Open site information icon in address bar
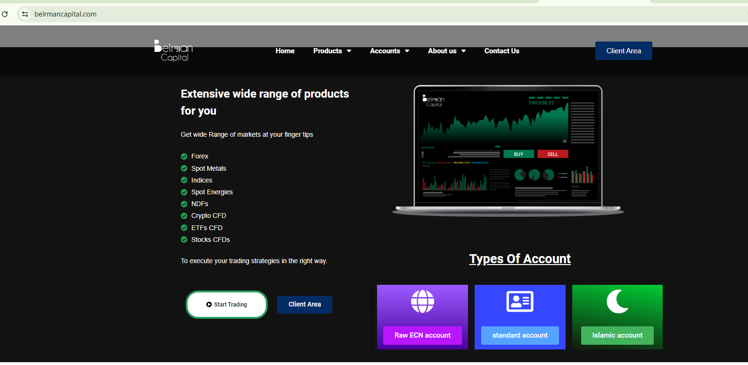 [x=25, y=14]
